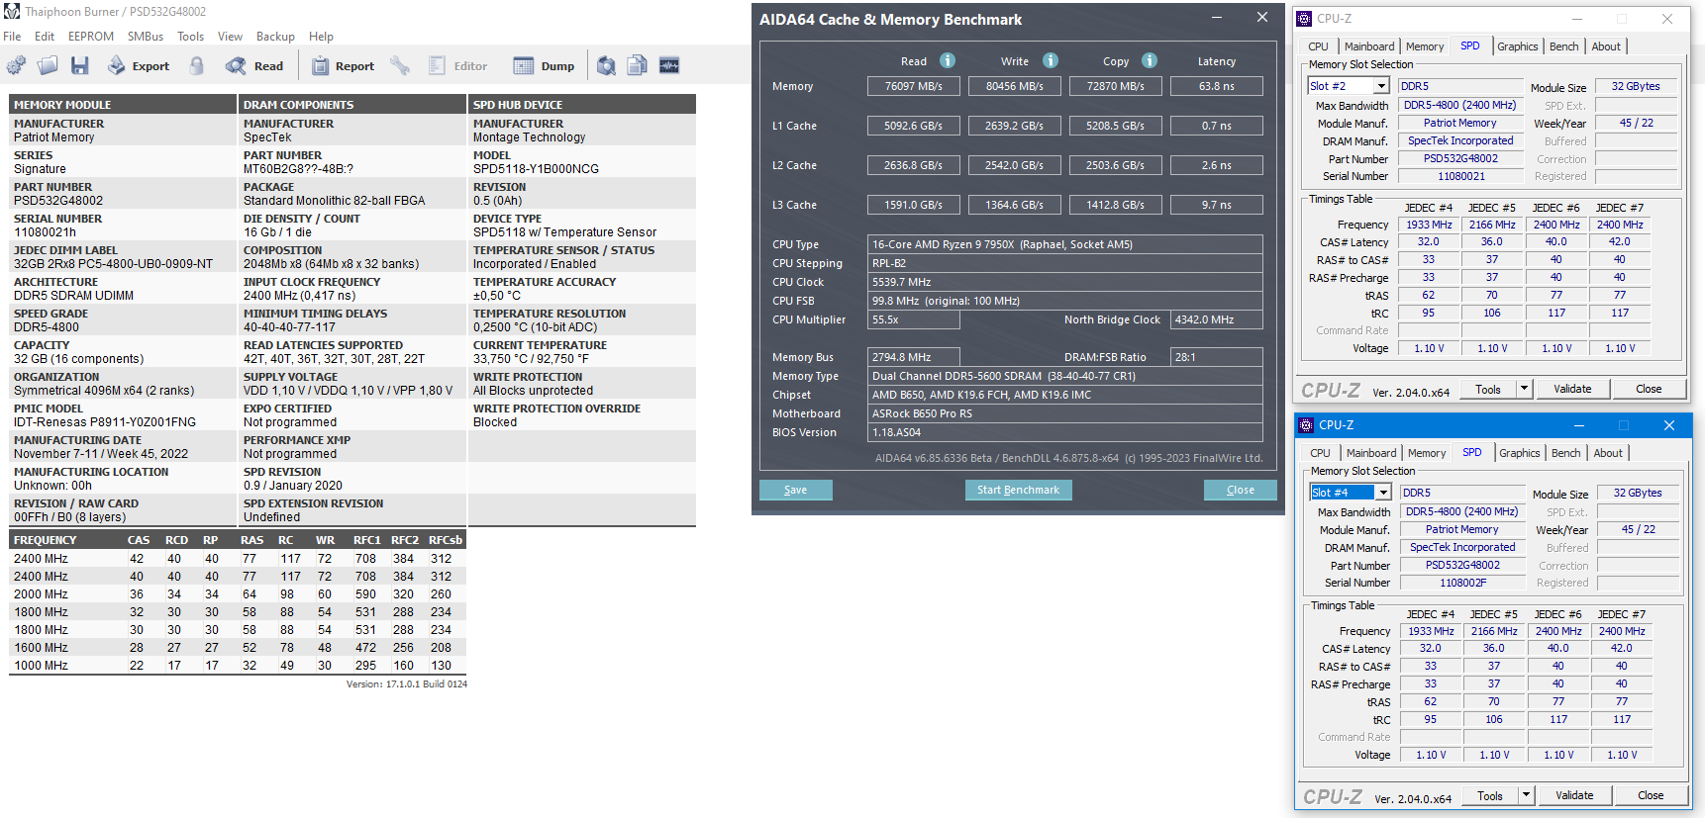The height and width of the screenshot is (818, 1705).
Task: Click Tools button in upper CPU-Z window
Action: point(1488,389)
